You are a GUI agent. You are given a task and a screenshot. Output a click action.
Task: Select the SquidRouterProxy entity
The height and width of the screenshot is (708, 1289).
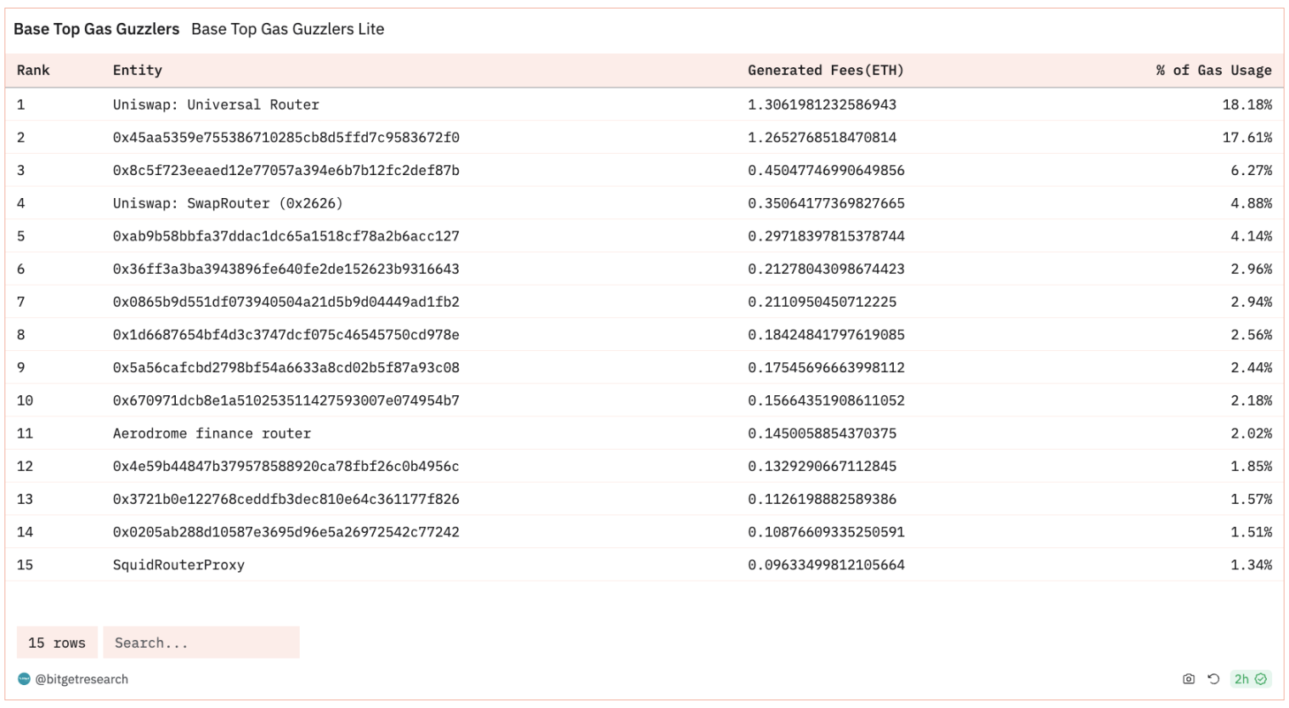coord(178,565)
